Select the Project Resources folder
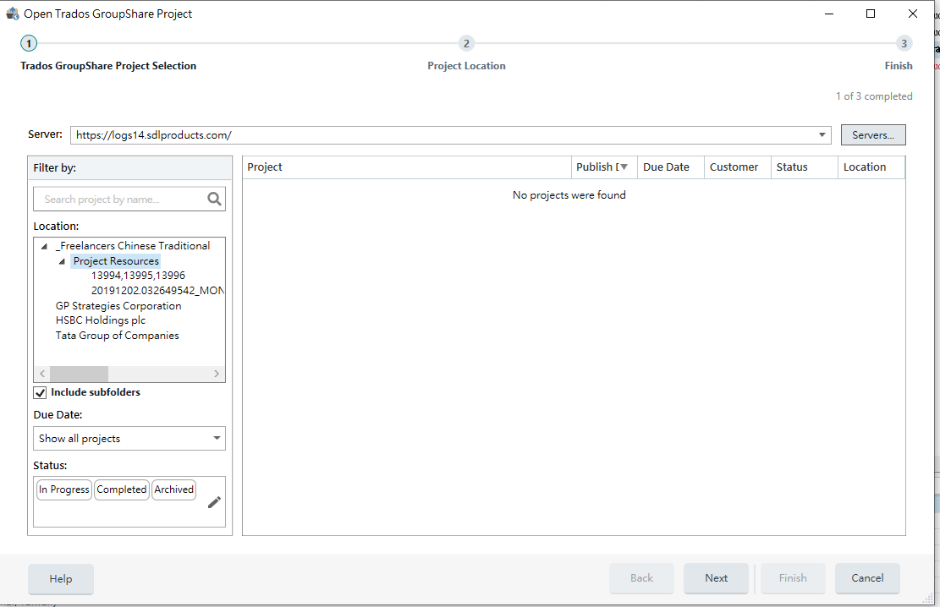Image resolution: width=940 pixels, height=607 pixels. click(x=116, y=261)
